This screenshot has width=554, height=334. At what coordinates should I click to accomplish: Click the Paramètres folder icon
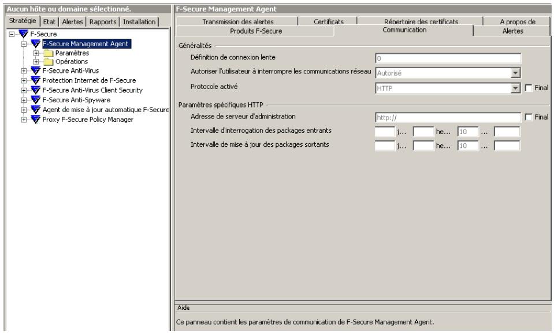[x=49, y=53]
